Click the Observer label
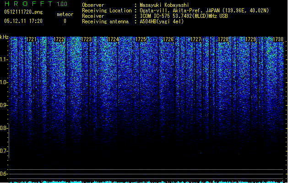 click(93, 5)
